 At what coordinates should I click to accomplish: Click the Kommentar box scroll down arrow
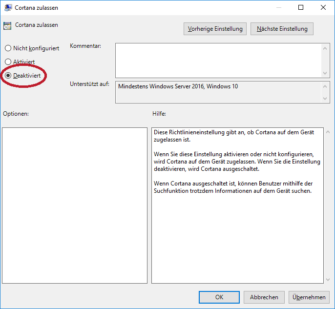click(x=325, y=73)
